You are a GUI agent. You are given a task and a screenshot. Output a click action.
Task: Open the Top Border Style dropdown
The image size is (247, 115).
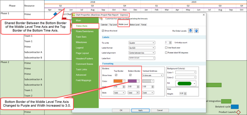pyautogui.click(x=119, y=93)
